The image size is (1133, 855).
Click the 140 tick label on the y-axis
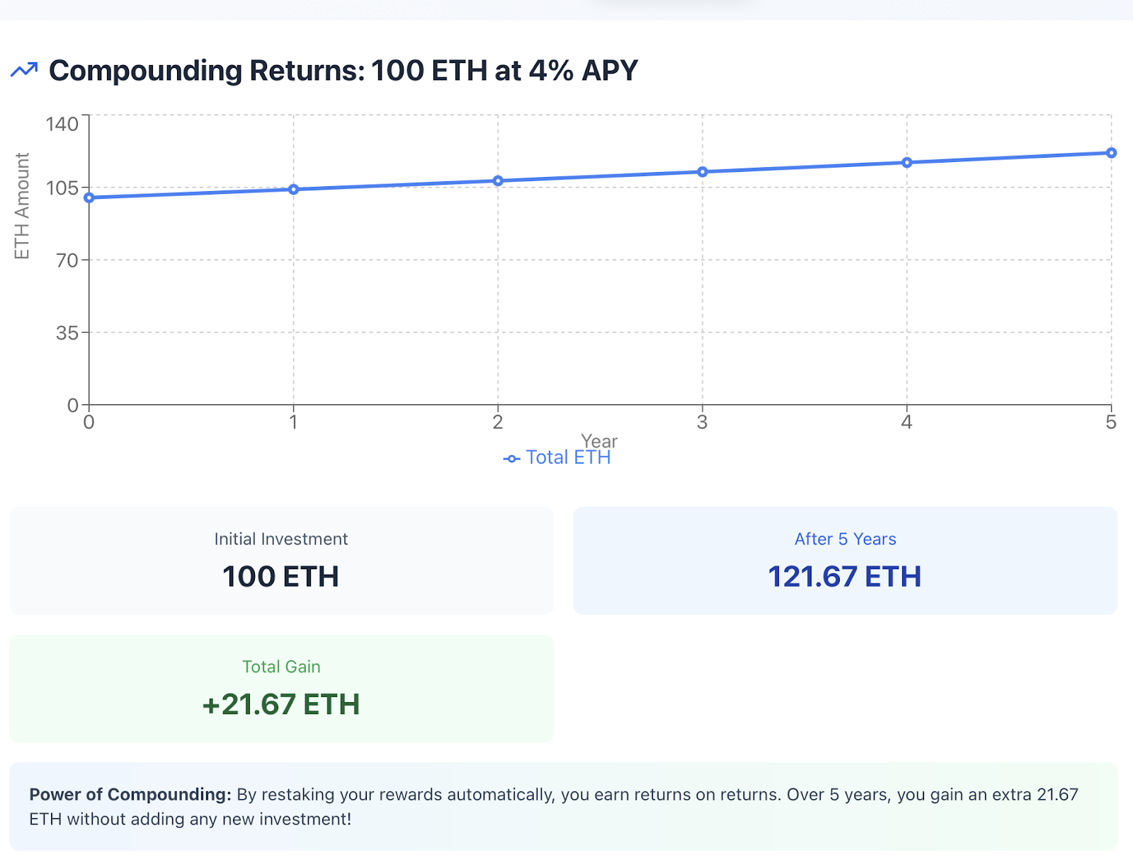click(x=62, y=124)
